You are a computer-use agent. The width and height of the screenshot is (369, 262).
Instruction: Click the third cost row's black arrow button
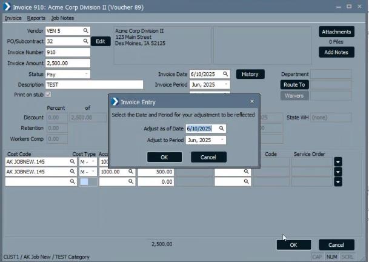click(x=338, y=181)
